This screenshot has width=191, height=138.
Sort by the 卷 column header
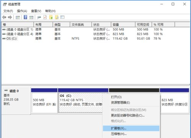coord(18,24)
